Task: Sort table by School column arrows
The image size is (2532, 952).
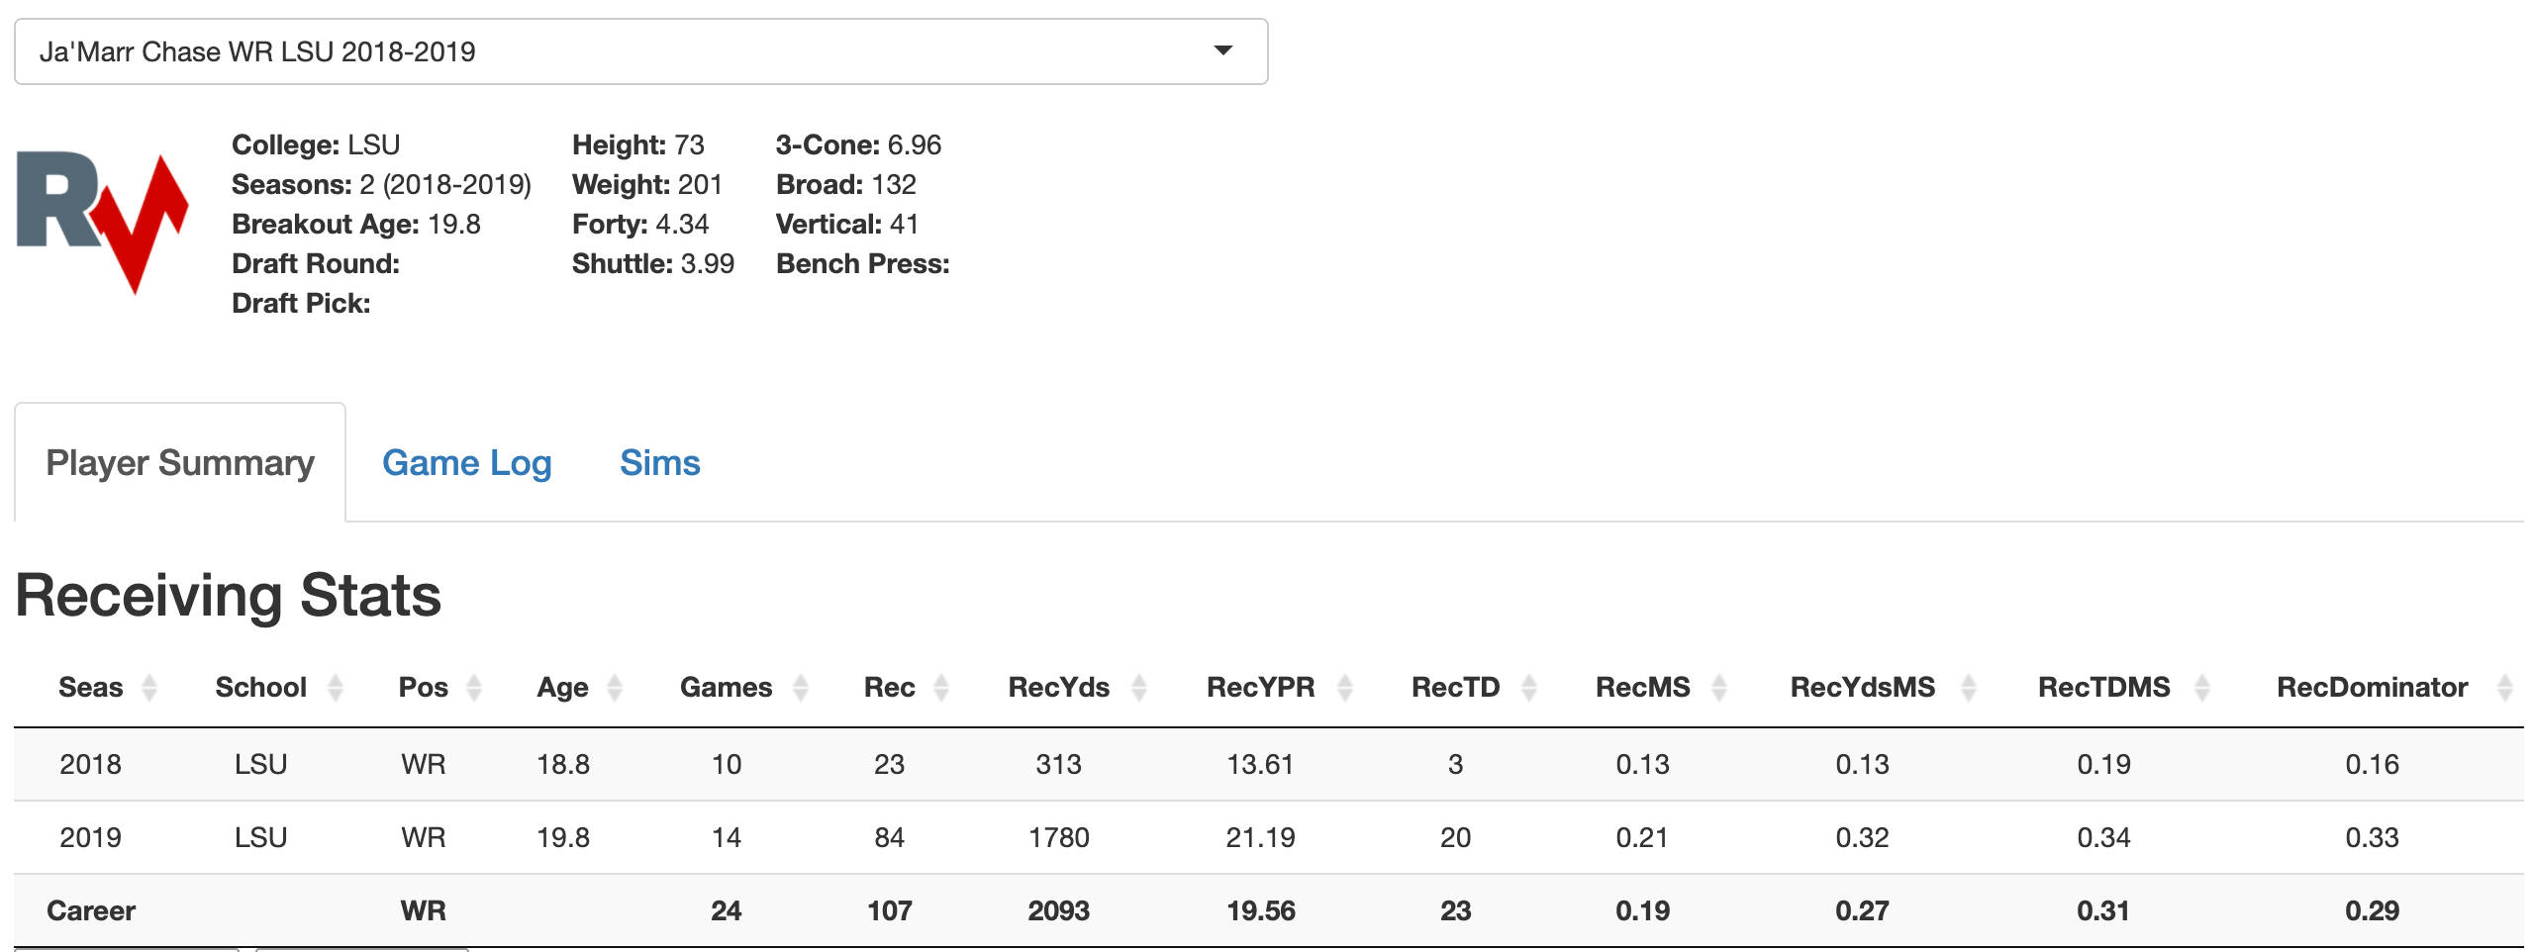Action: tap(335, 688)
